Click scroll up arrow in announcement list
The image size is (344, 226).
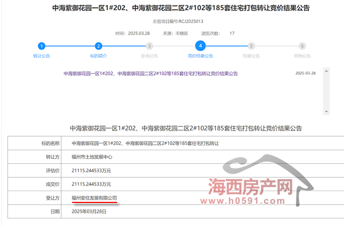[326, 71]
